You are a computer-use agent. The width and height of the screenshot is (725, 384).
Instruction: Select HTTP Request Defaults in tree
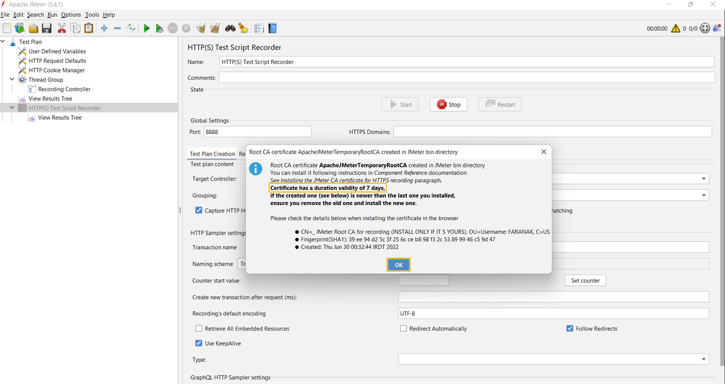tap(57, 60)
